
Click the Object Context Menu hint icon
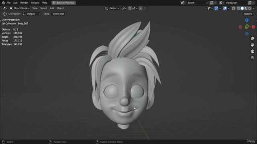[97, 142]
